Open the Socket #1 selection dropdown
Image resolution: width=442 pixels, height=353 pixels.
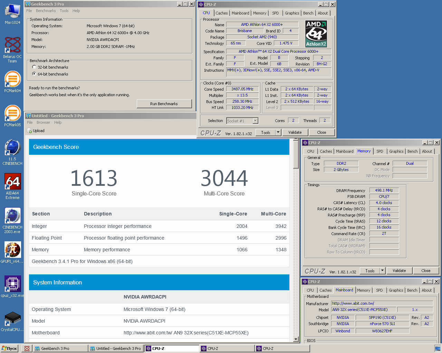(256, 121)
